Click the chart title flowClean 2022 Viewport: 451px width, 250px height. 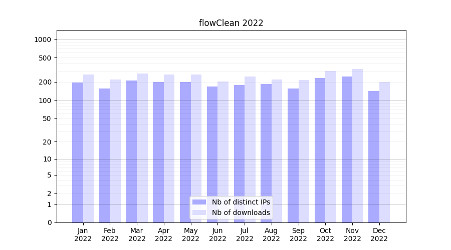[231, 23]
